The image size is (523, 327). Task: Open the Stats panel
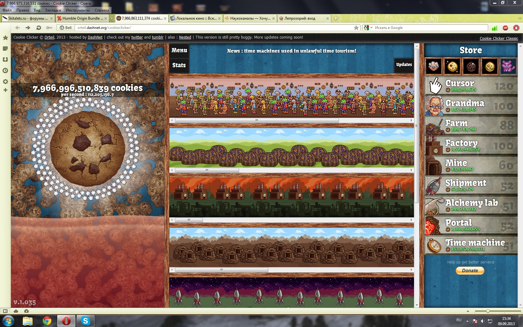click(179, 65)
